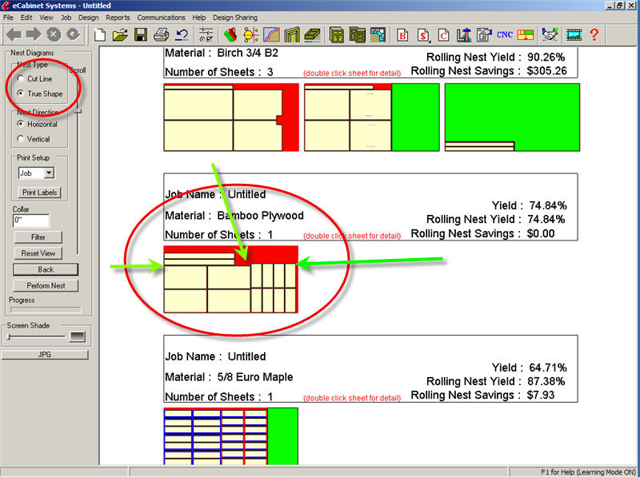Viewport: 640px width, 477px height.
Task: Click the board material icon
Action: tap(313, 35)
